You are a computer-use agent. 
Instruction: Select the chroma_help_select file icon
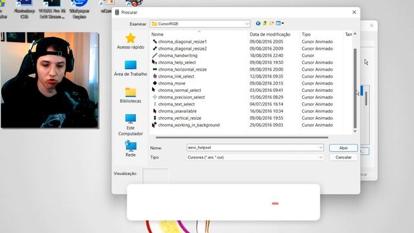(155, 62)
